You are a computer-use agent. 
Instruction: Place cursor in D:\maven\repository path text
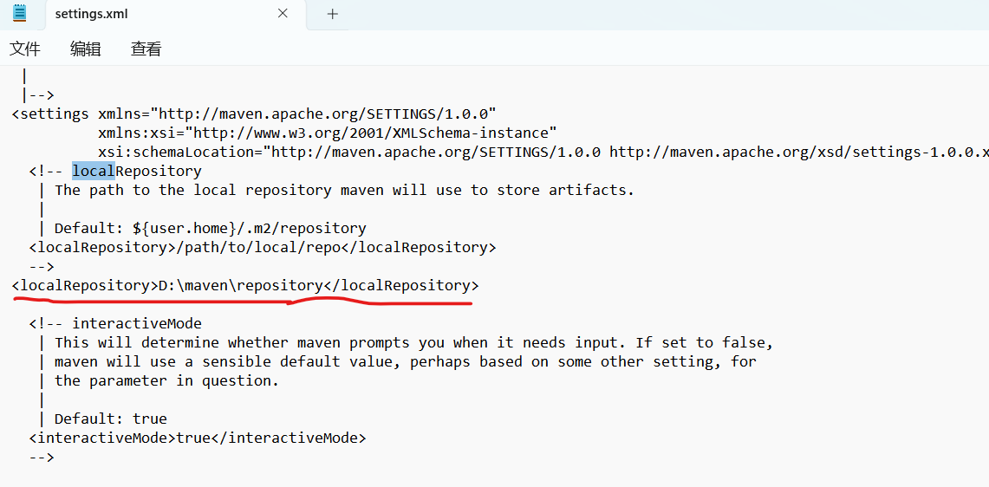pyautogui.click(x=240, y=285)
